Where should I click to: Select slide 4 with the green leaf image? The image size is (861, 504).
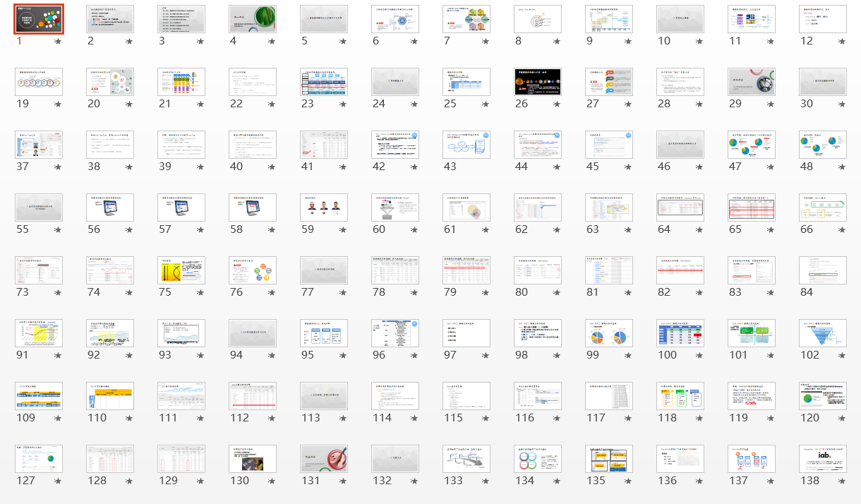pyautogui.click(x=253, y=19)
